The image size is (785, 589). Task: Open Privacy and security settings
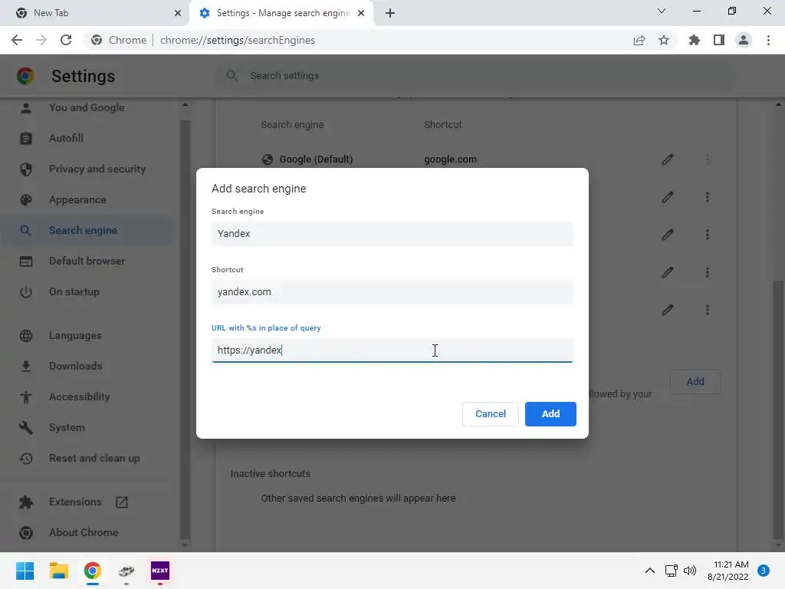coord(86,169)
